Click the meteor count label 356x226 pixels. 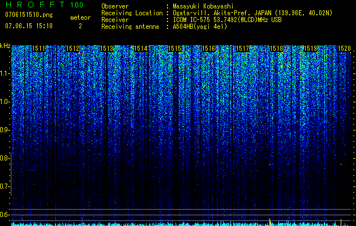tap(80, 18)
